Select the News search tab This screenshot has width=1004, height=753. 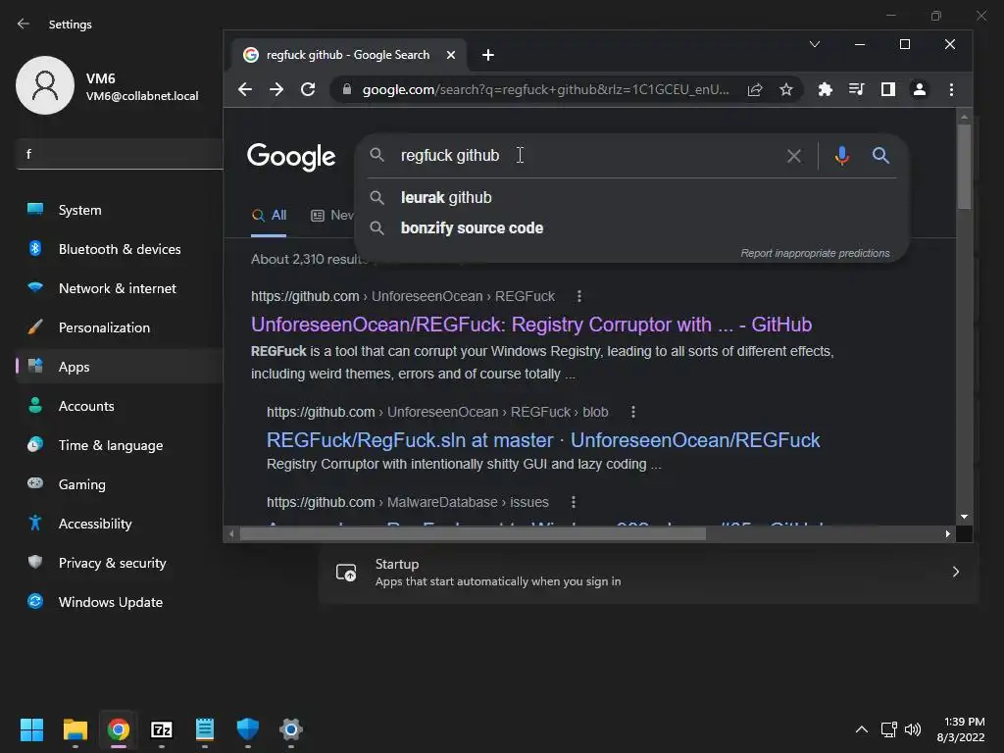(x=331, y=216)
